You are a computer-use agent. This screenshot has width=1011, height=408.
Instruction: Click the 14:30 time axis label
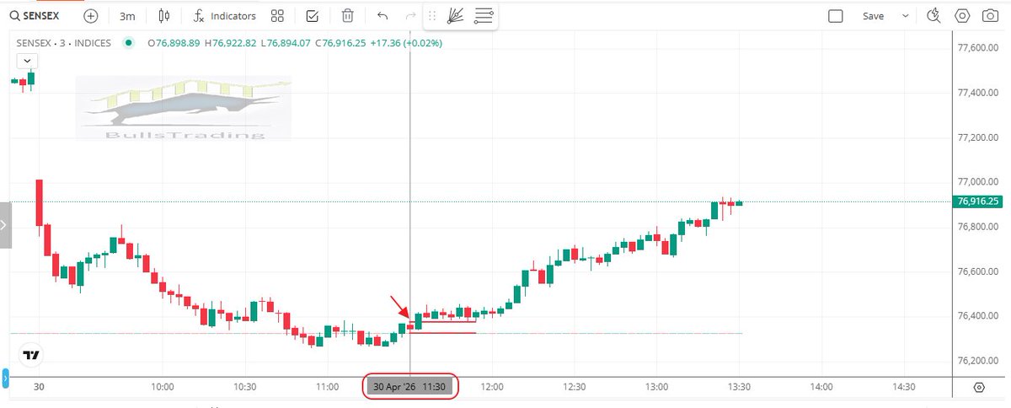[x=903, y=387]
